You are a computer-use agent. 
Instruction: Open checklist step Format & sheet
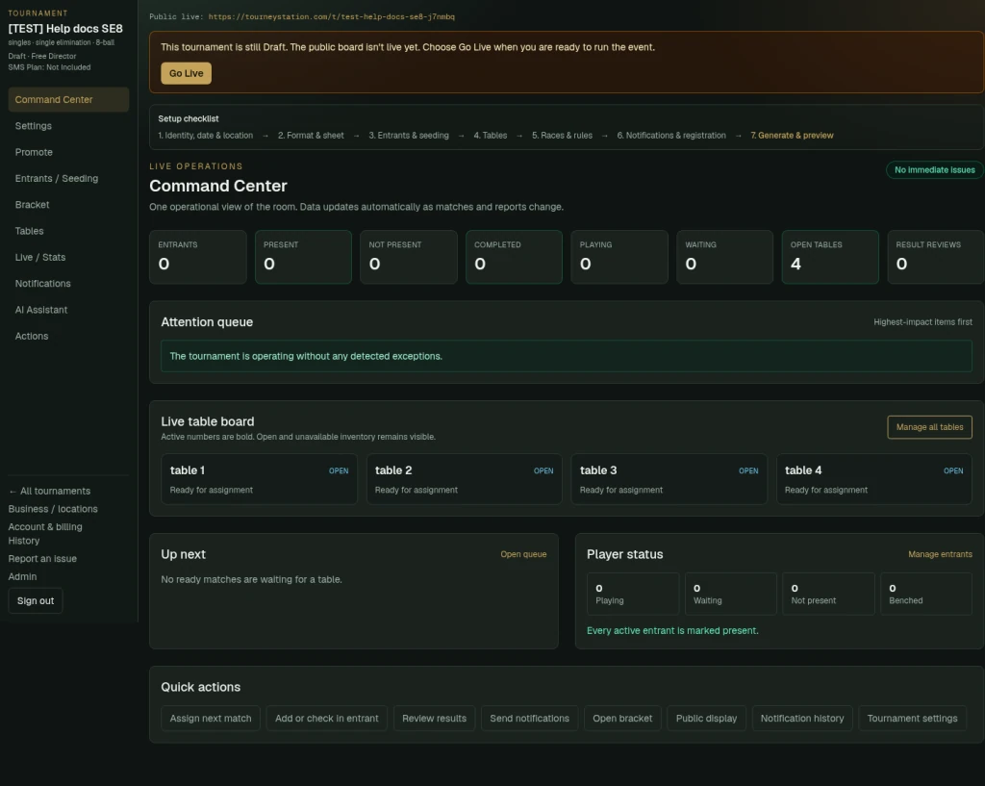coord(311,135)
